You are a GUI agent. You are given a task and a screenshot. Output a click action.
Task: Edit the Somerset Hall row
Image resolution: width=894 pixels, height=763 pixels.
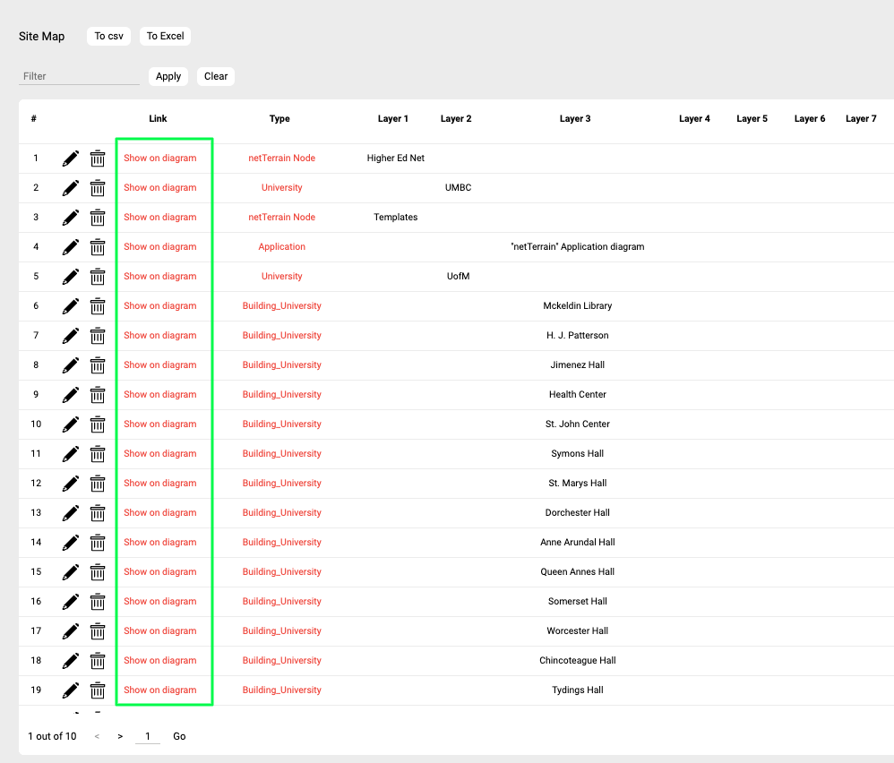71,602
